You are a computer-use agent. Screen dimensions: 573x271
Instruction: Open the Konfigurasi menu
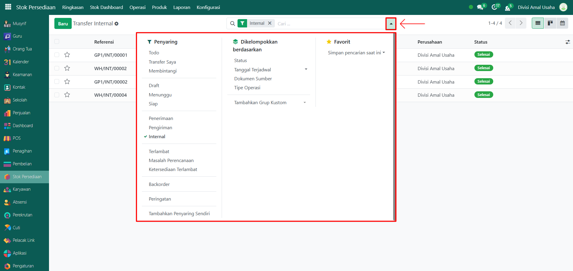pyautogui.click(x=208, y=7)
